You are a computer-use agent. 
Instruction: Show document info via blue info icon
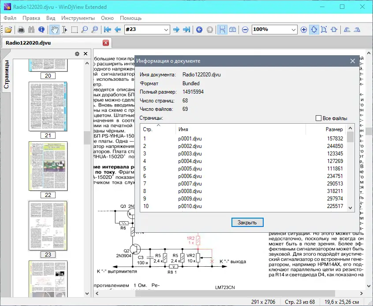41,30
